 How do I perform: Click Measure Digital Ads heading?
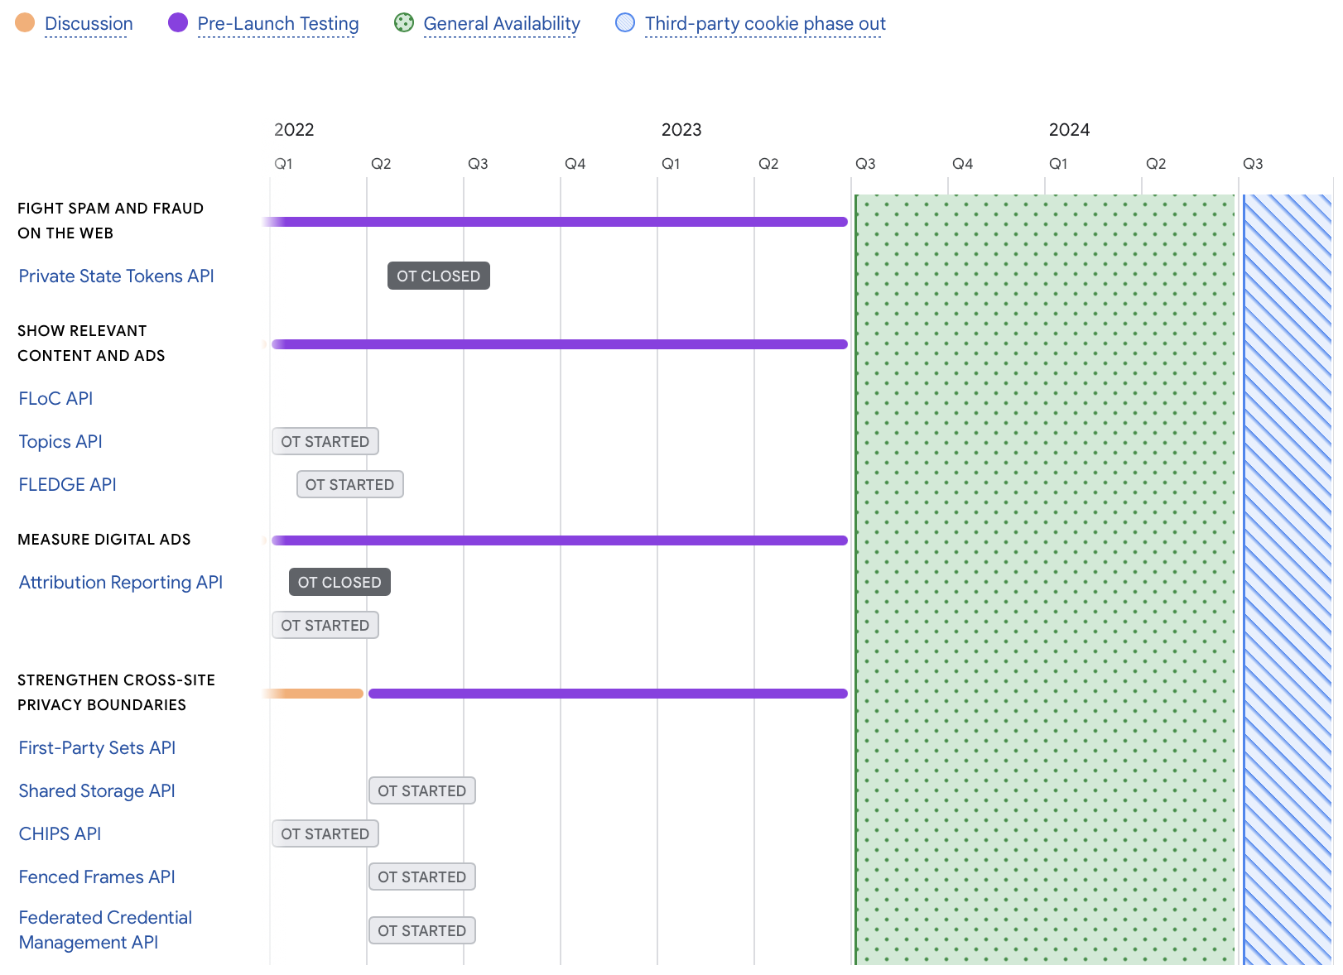[104, 540]
